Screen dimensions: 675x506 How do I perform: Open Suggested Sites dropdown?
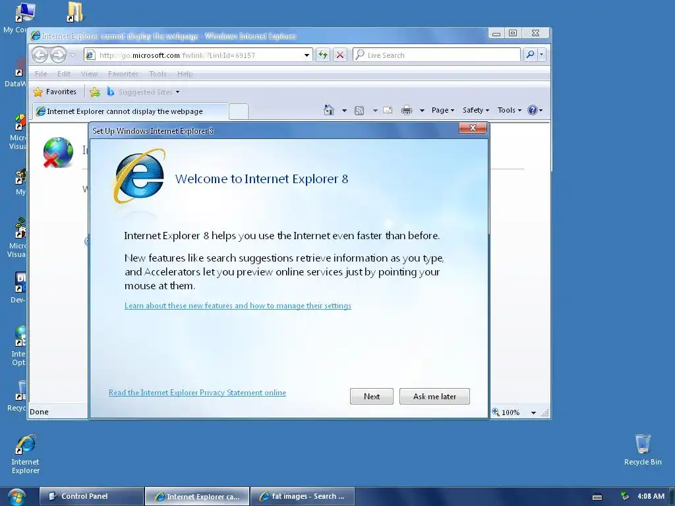(x=144, y=92)
